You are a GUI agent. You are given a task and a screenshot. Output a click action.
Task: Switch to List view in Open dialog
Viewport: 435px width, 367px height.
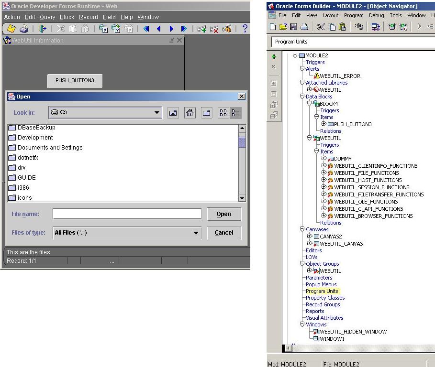(223, 113)
